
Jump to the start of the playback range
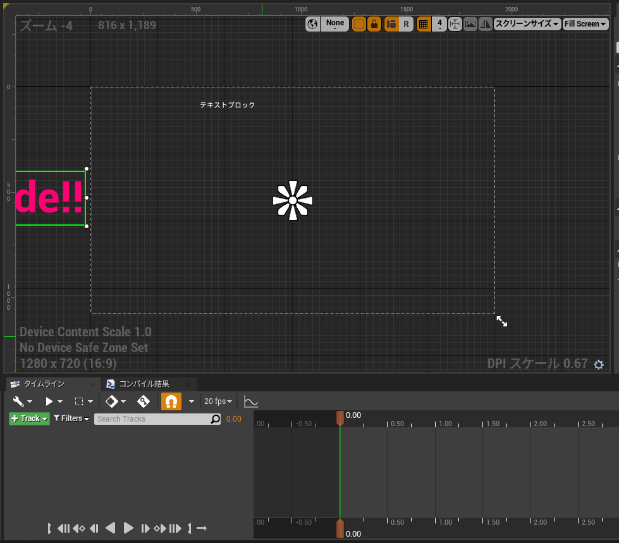(x=64, y=528)
